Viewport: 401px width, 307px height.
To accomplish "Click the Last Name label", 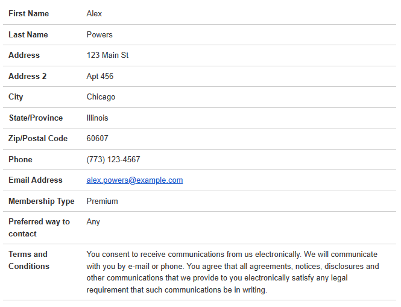I will 28,35.
